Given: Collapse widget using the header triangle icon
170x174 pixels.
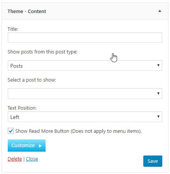Looking at the screenshot, I should tap(160, 11).
